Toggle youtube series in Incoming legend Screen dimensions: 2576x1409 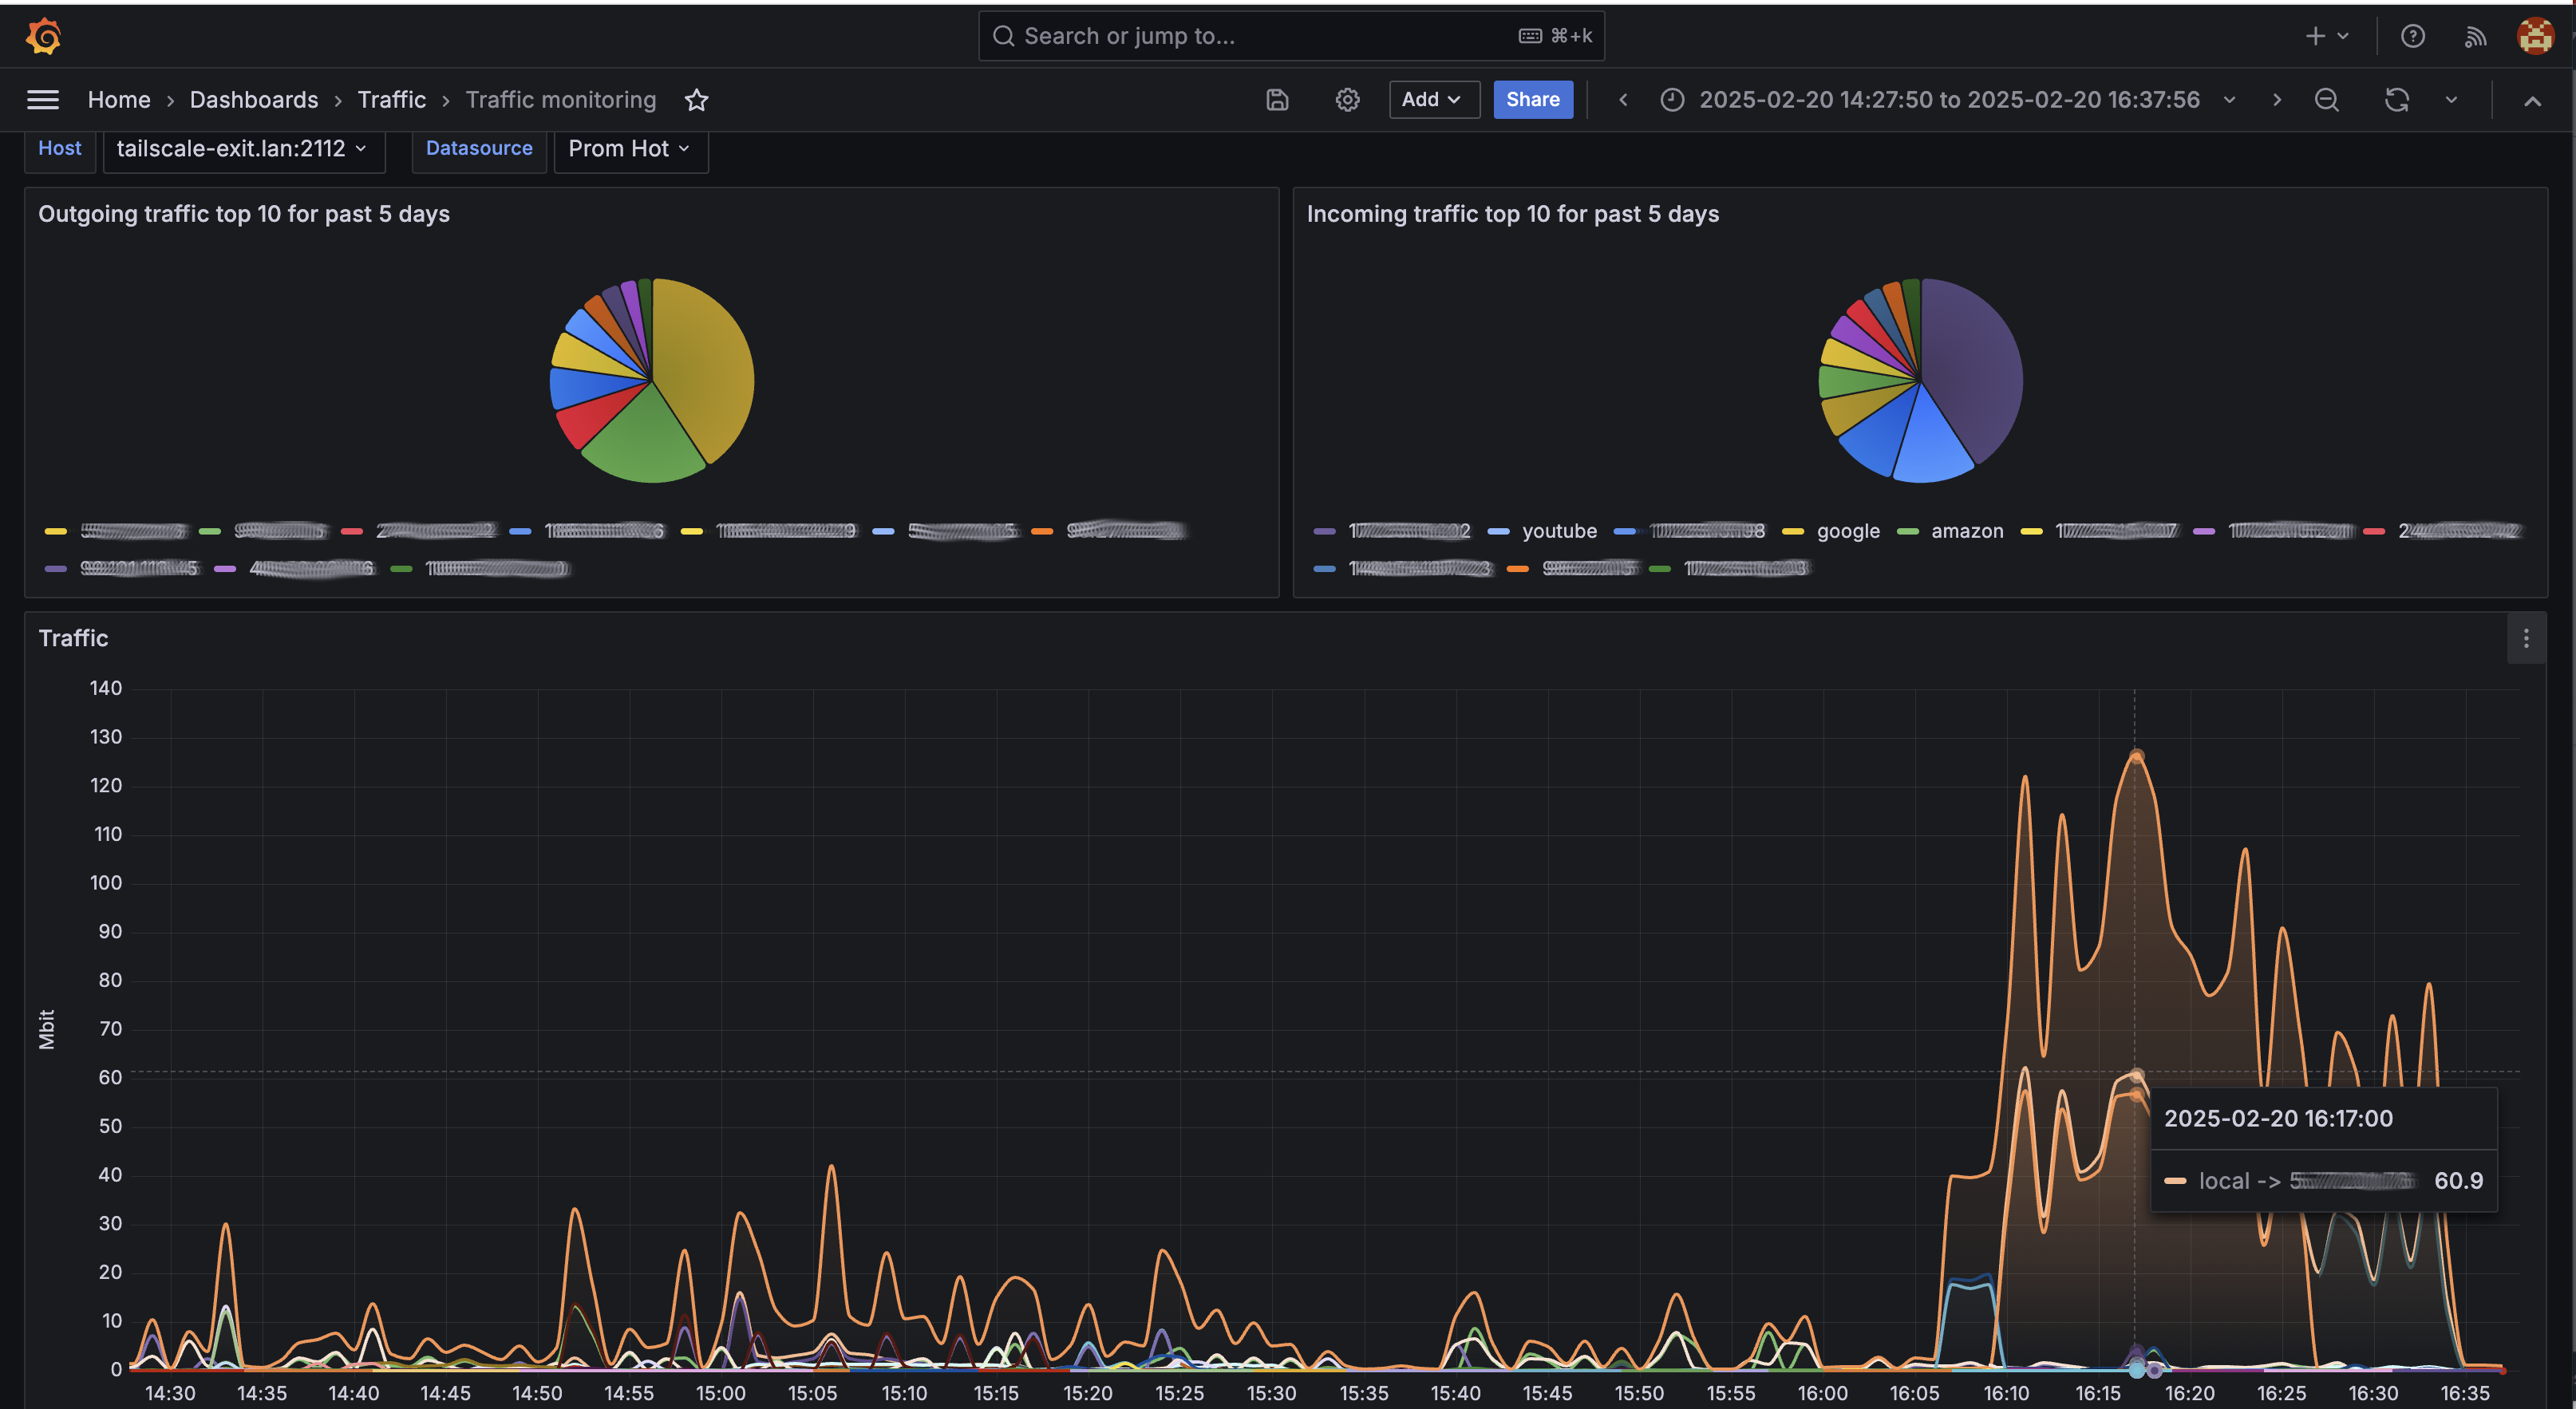pyautogui.click(x=1558, y=531)
